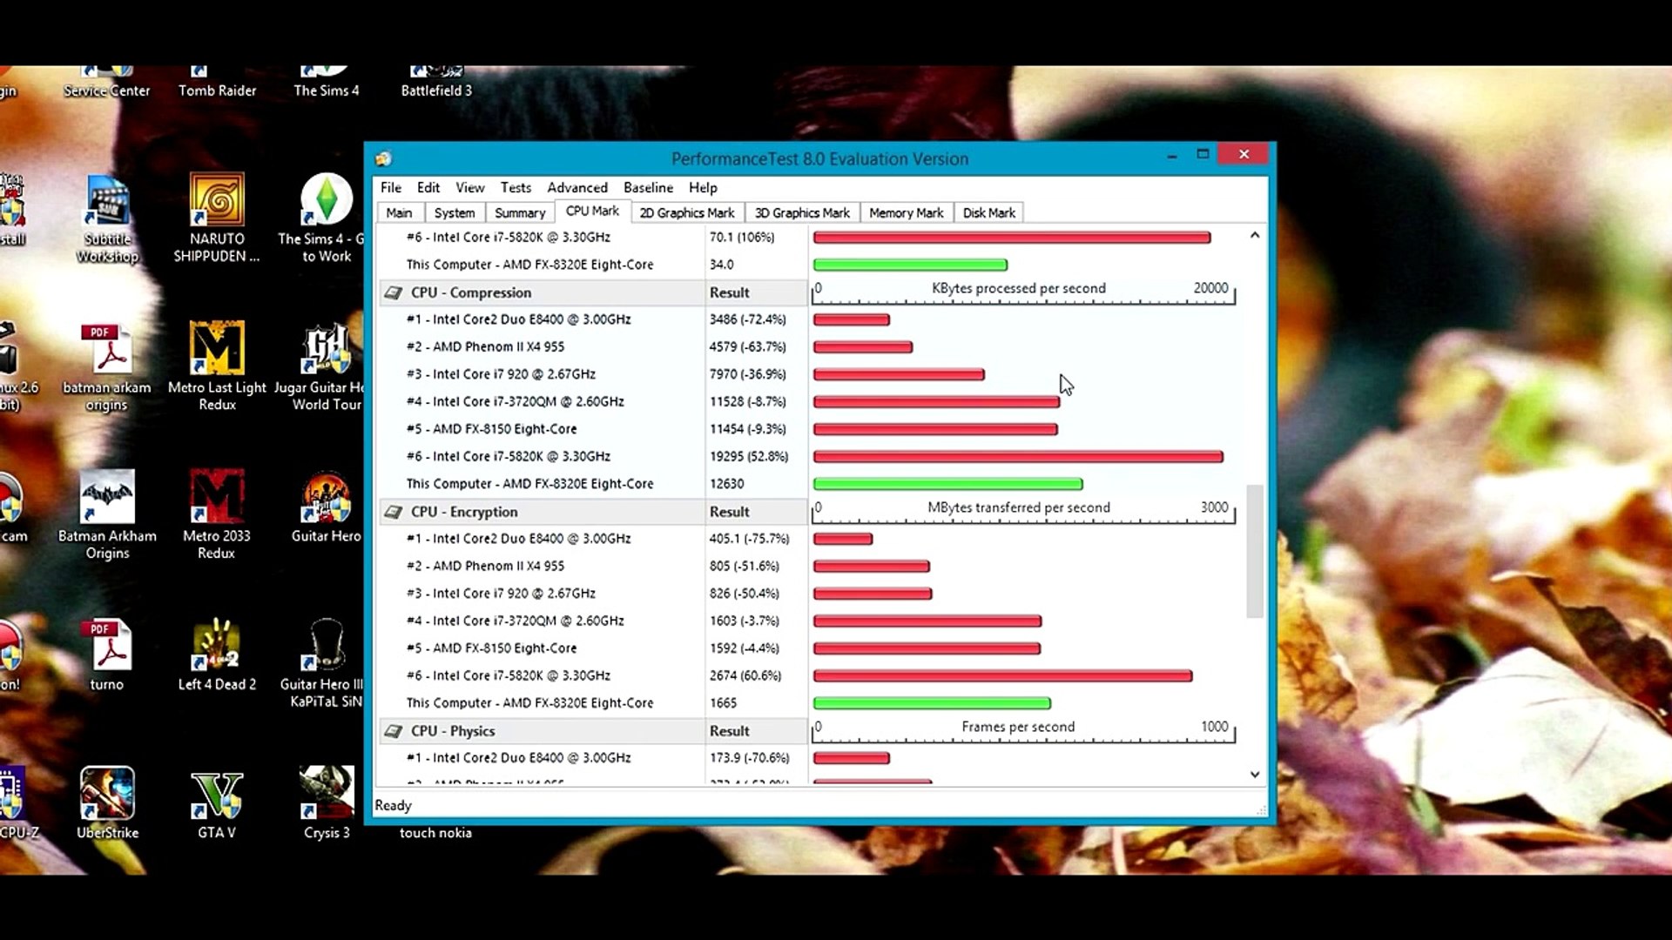Click the CPU - Encryption section icon
1672x940 pixels.
click(x=394, y=512)
